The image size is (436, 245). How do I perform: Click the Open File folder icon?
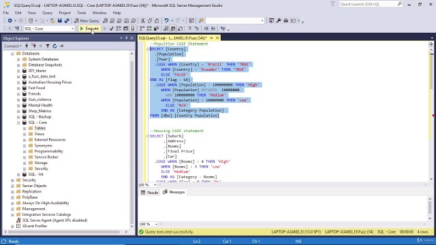(x=52, y=20)
